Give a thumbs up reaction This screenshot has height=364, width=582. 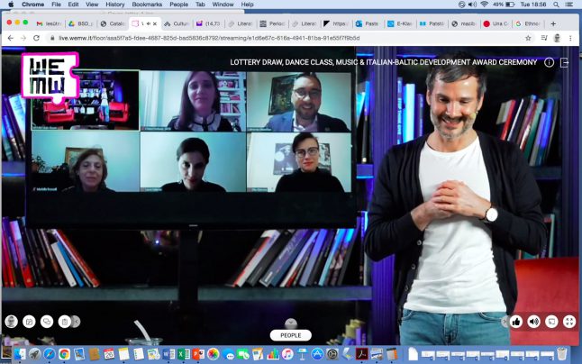click(x=516, y=321)
